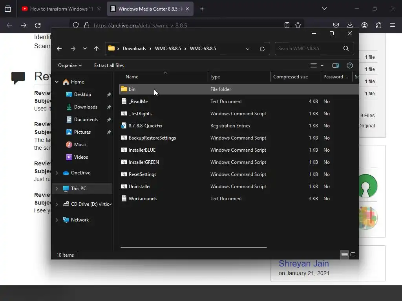Viewport: 402px width, 301px height.
Task: Refresh the WMC-V8.8.5 folder view
Action: pos(262,49)
